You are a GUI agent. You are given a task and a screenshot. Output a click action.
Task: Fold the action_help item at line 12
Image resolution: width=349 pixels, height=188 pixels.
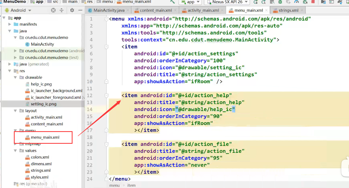106,95
